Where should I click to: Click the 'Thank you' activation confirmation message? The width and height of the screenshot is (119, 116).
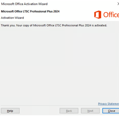point(54,25)
